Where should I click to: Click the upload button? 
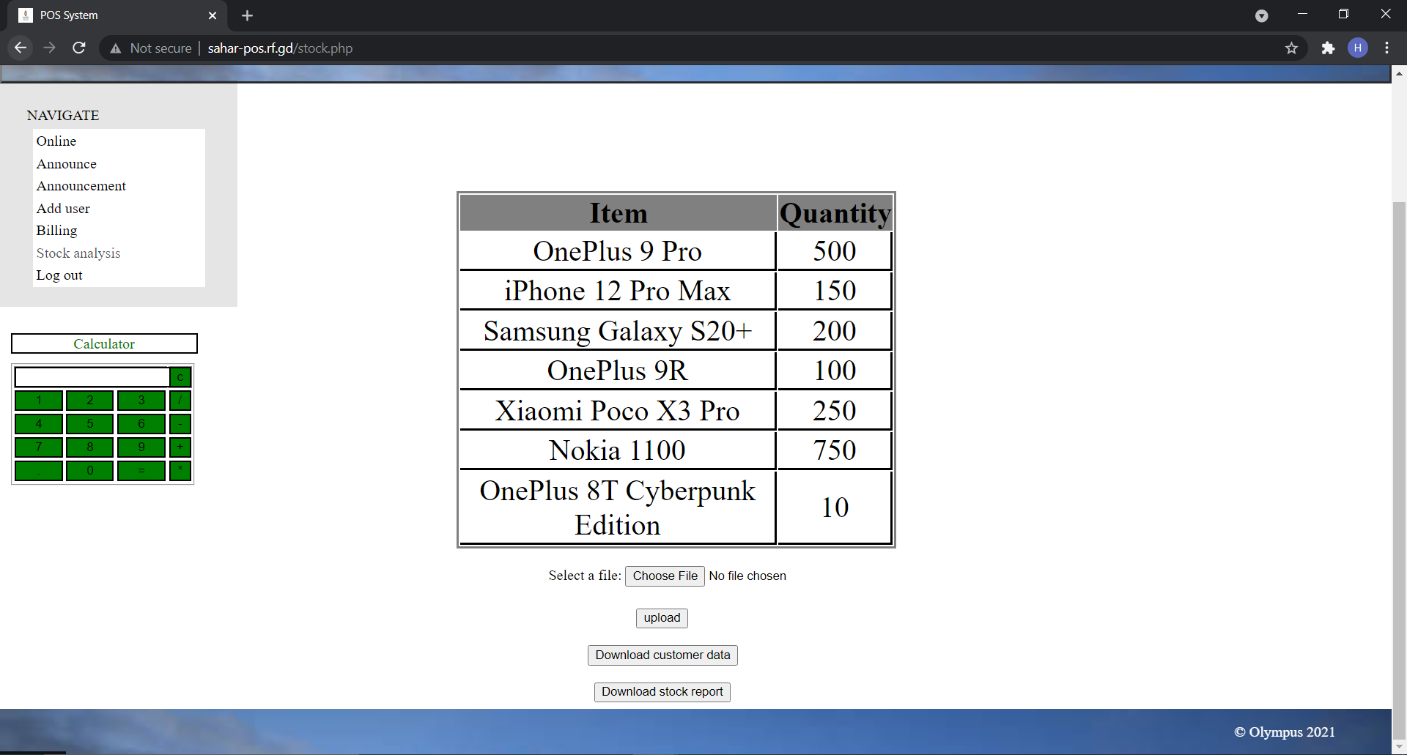662,618
